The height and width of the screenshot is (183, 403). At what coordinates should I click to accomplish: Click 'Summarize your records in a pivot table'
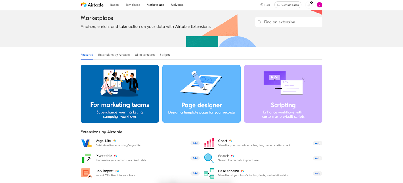[x=121, y=160]
